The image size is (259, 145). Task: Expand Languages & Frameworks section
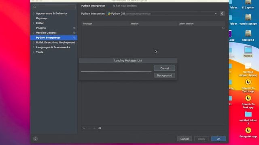[34, 48]
